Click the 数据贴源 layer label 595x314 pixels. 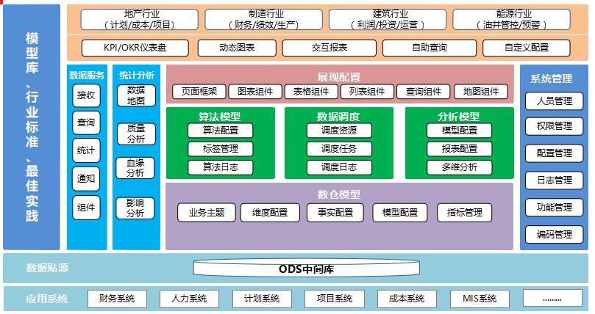pos(47,269)
